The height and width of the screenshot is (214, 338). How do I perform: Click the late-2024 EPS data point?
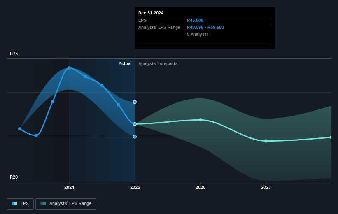(118, 105)
